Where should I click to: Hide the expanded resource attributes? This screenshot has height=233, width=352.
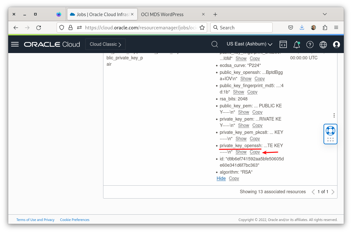click(x=221, y=178)
